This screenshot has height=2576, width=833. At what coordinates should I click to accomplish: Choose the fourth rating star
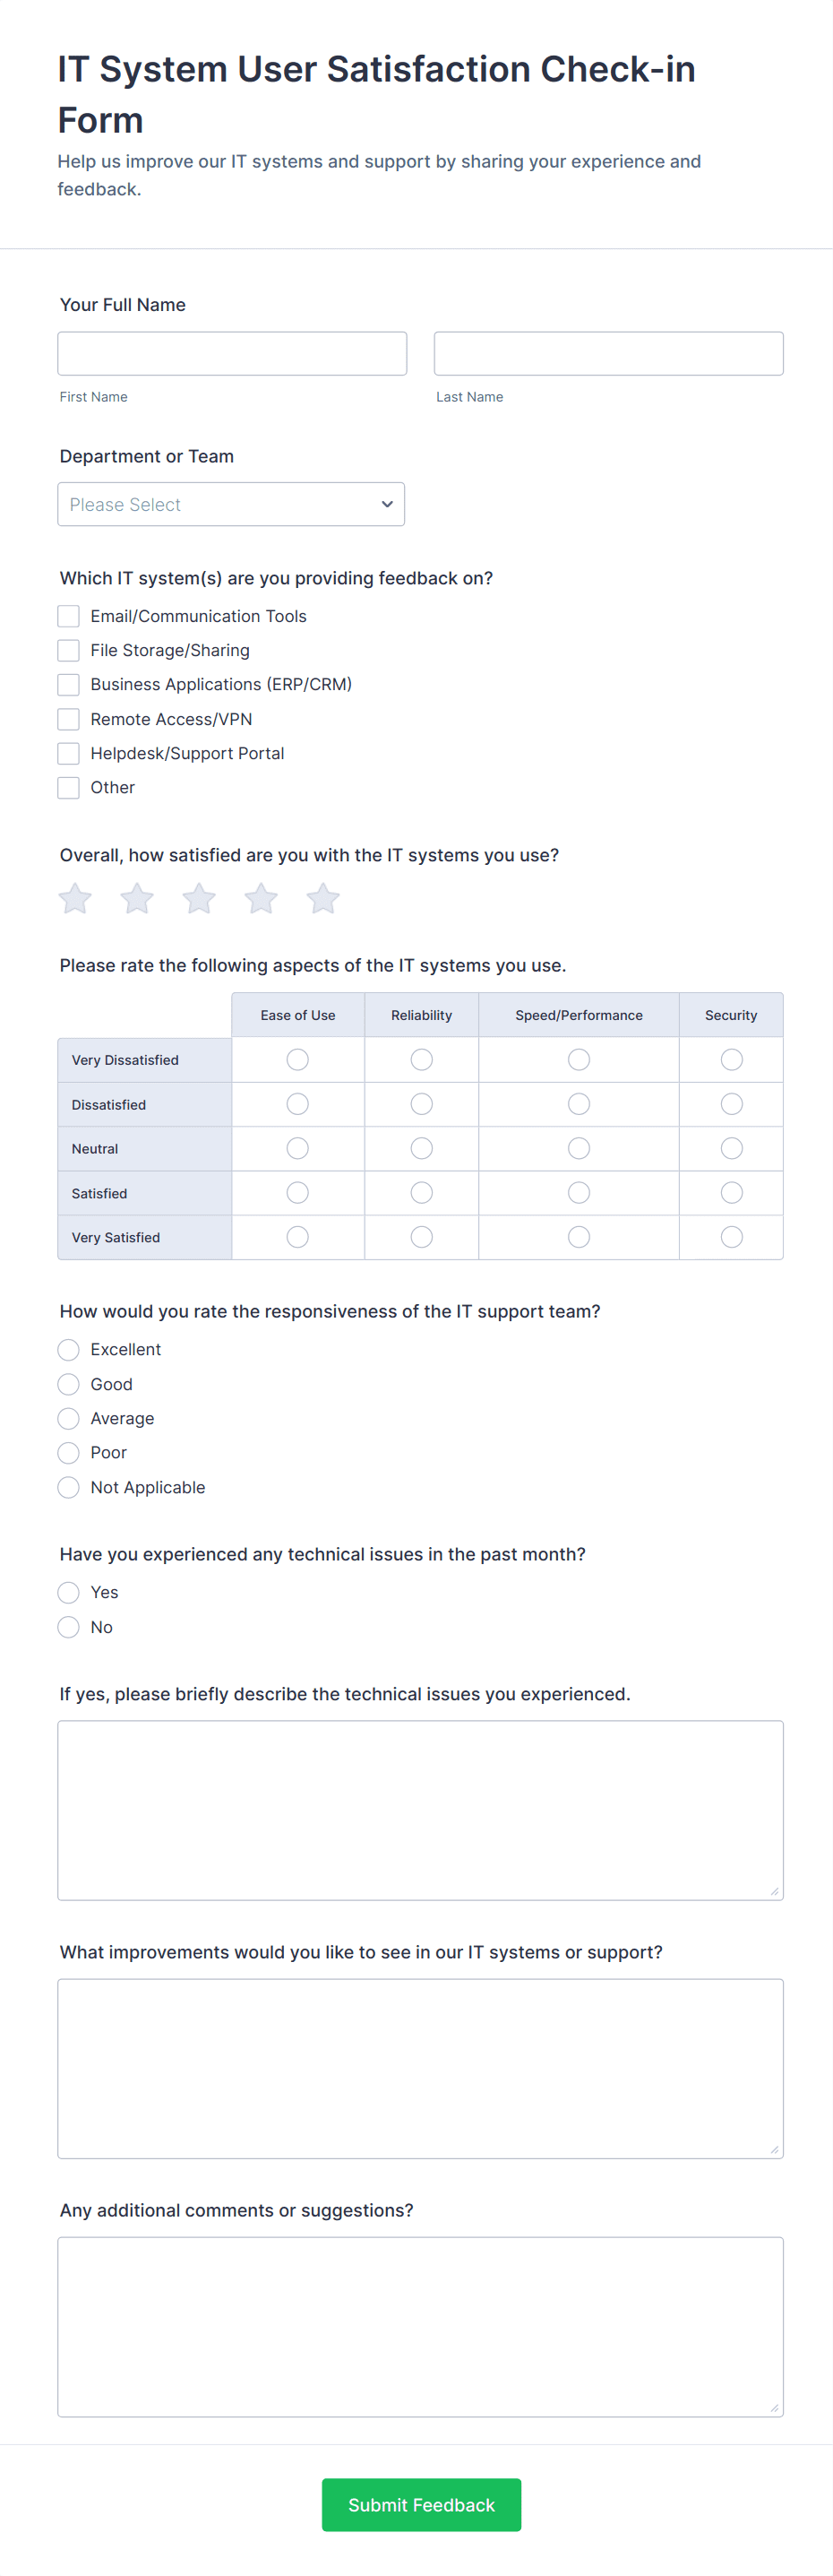click(x=261, y=898)
